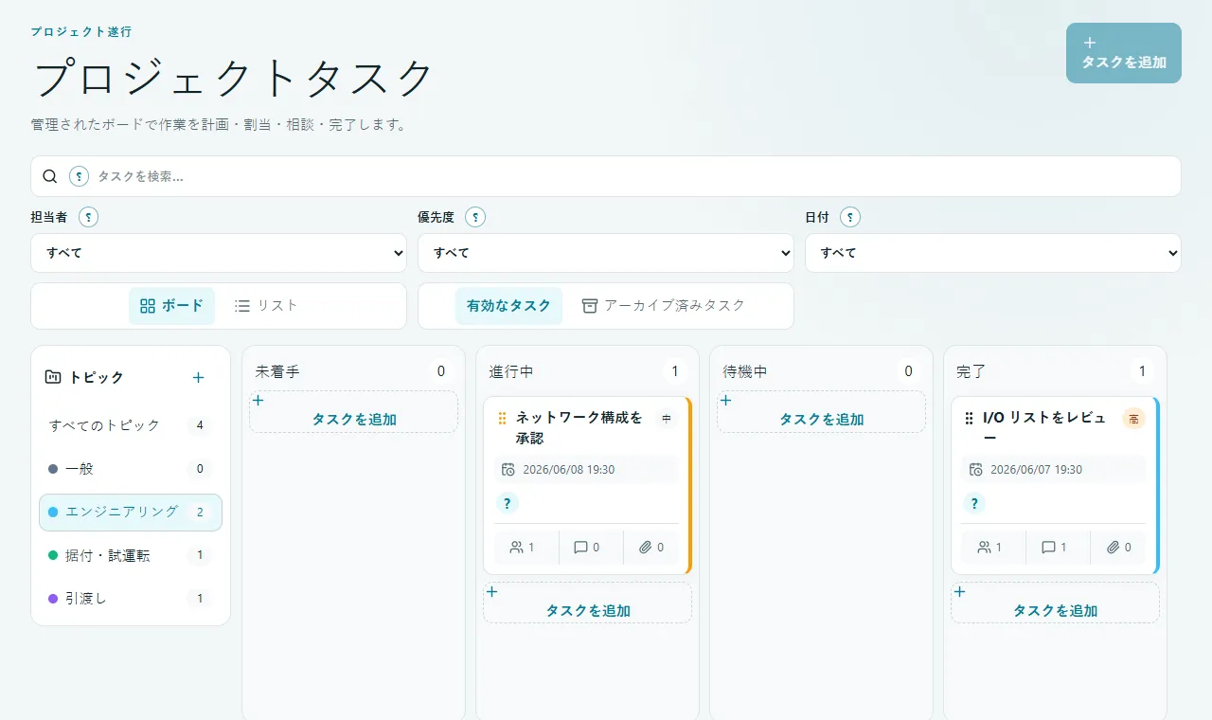
Task: Click plus icon to add topic
Action: click(198, 377)
